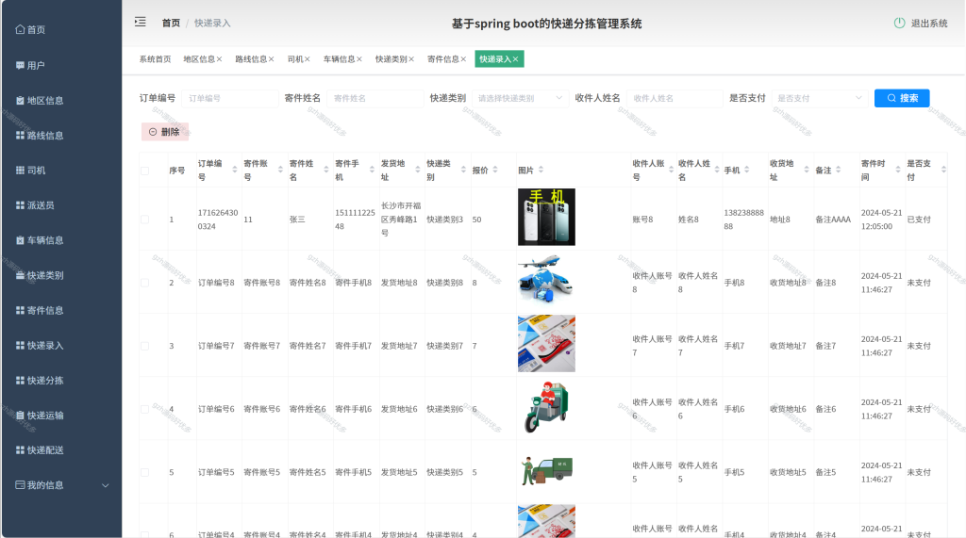Sort by 报价 column arrows
The width and height of the screenshot is (966, 538).
[495, 170]
